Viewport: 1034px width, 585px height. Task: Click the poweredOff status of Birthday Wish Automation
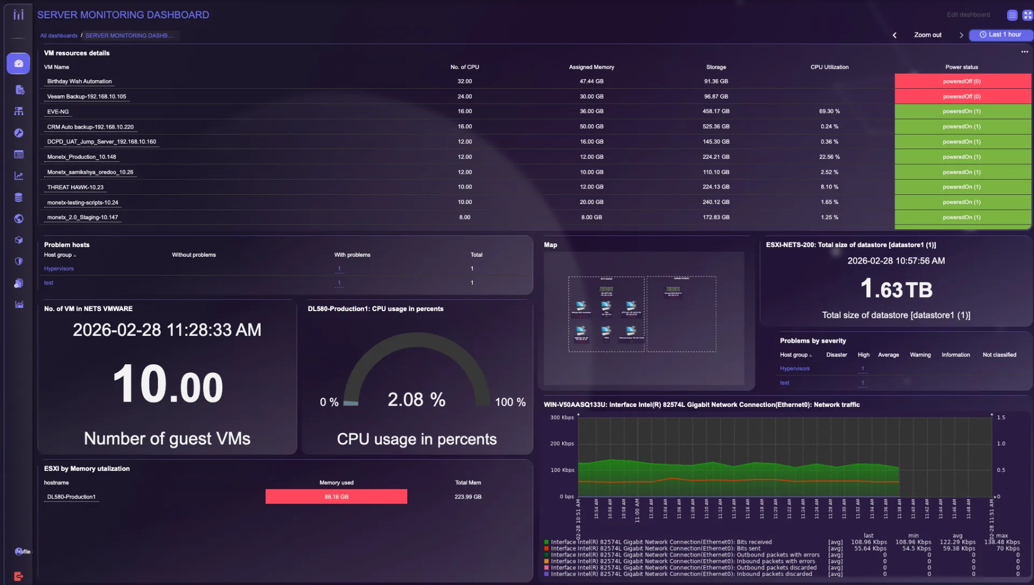click(x=962, y=81)
